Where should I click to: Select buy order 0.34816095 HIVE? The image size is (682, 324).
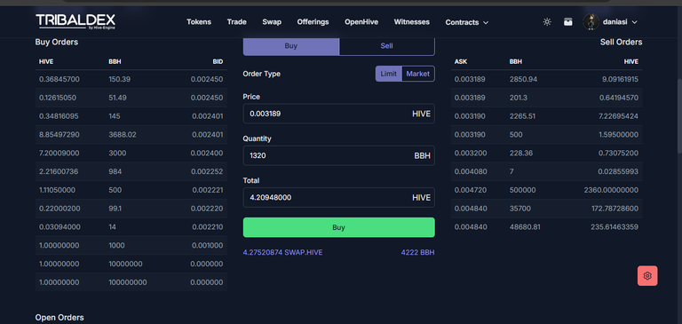tap(131, 116)
